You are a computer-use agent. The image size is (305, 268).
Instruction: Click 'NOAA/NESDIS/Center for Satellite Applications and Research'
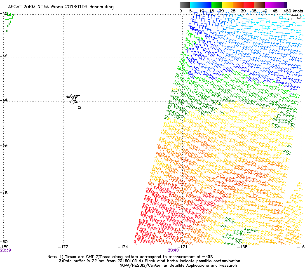point(178,266)
